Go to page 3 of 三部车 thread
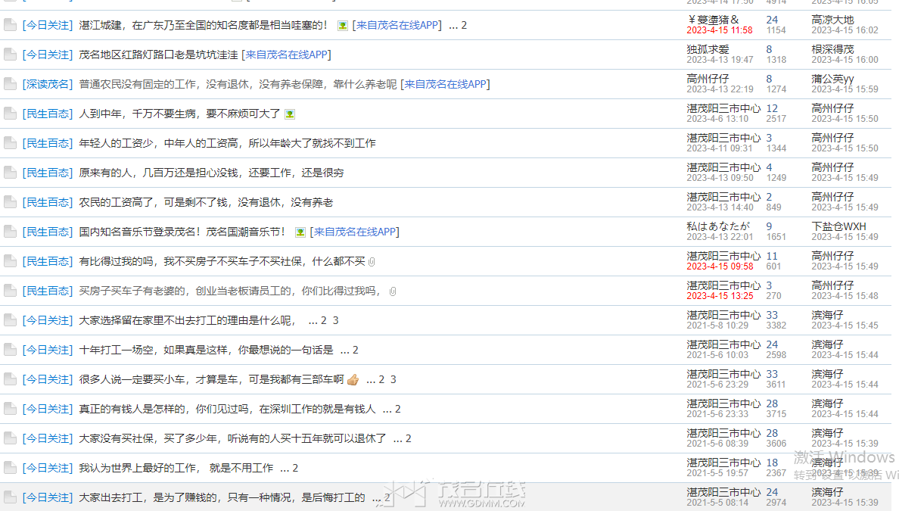899x511 pixels. (x=394, y=380)
